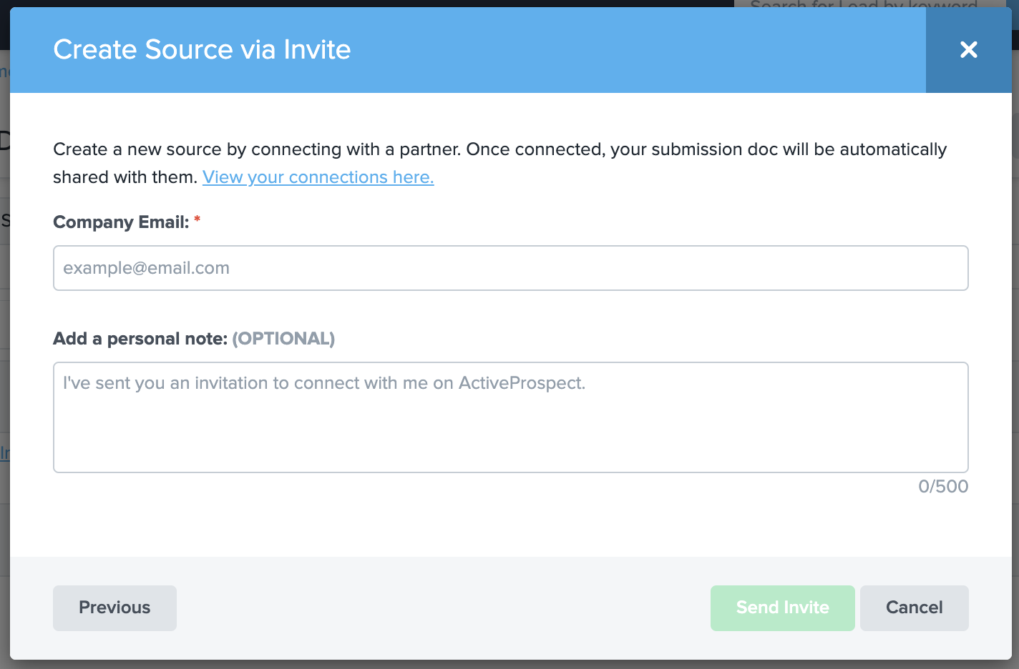Open the View your connections here link

(x=318, y=177)
